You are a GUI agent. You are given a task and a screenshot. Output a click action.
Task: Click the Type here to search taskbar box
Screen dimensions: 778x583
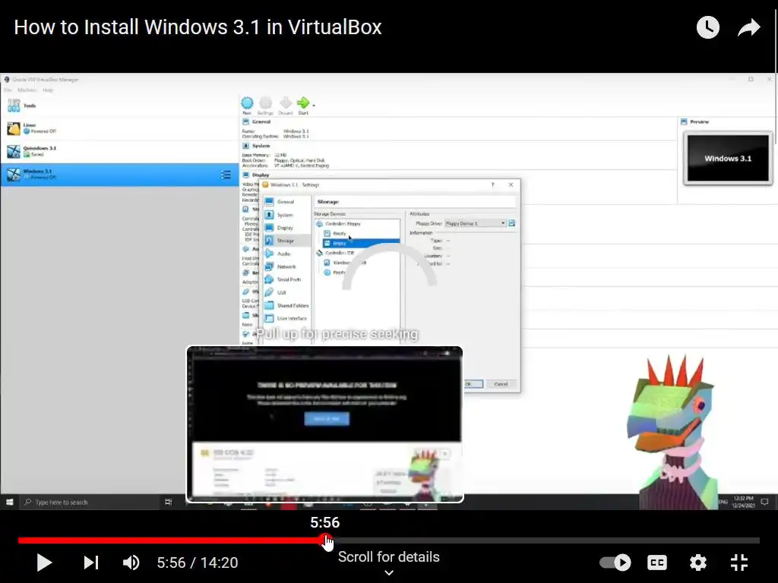tap(90, 502)
